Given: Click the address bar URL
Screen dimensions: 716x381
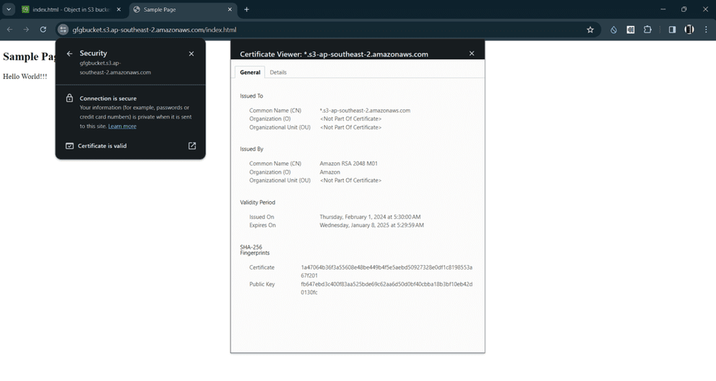Looking at the screenshot, I should pyautogui.click(x=155, y=29).
